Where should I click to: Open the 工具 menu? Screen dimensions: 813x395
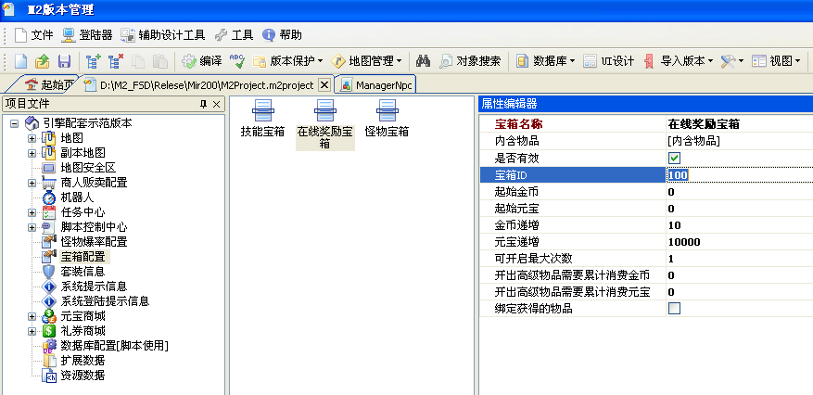click(234, 35)
